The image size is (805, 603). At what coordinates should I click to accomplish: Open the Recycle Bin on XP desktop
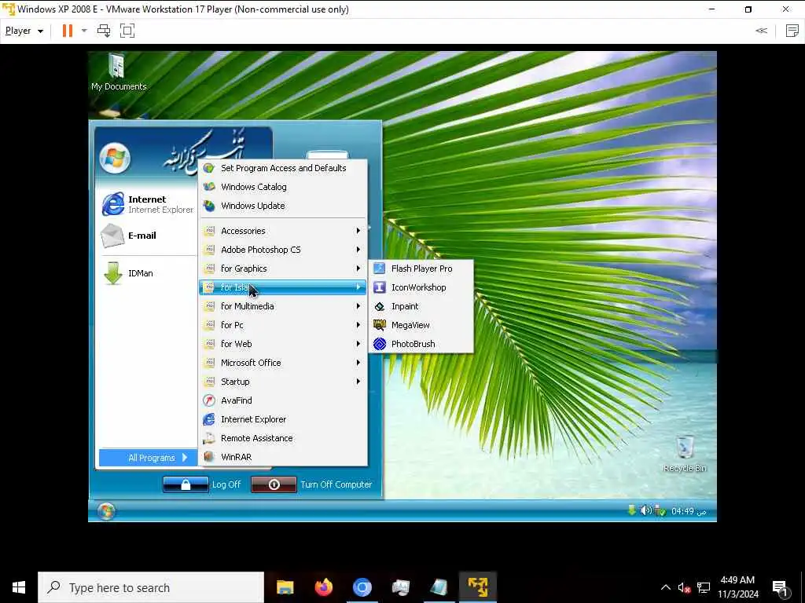point(685,454)
